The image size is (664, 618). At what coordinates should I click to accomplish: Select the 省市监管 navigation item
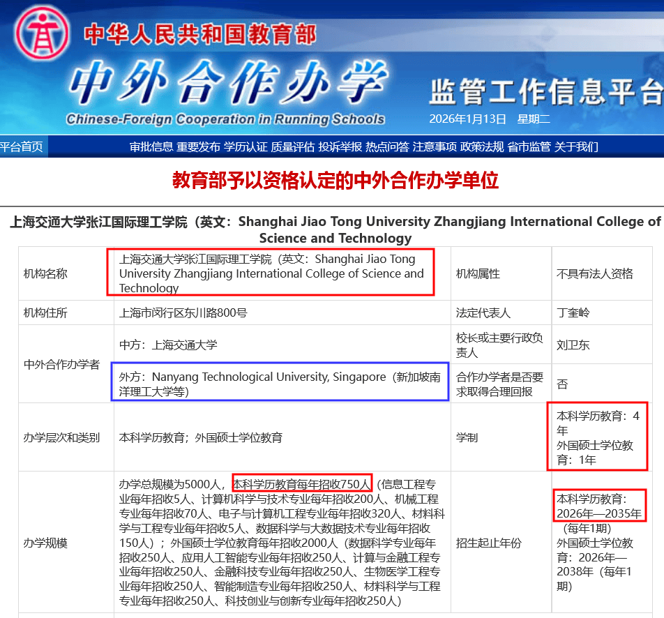[529, 146]
